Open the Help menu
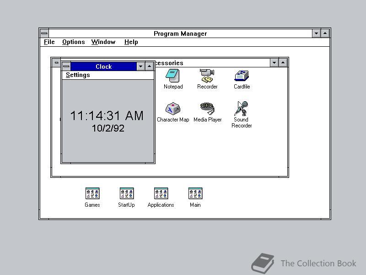 pos(131,42)
